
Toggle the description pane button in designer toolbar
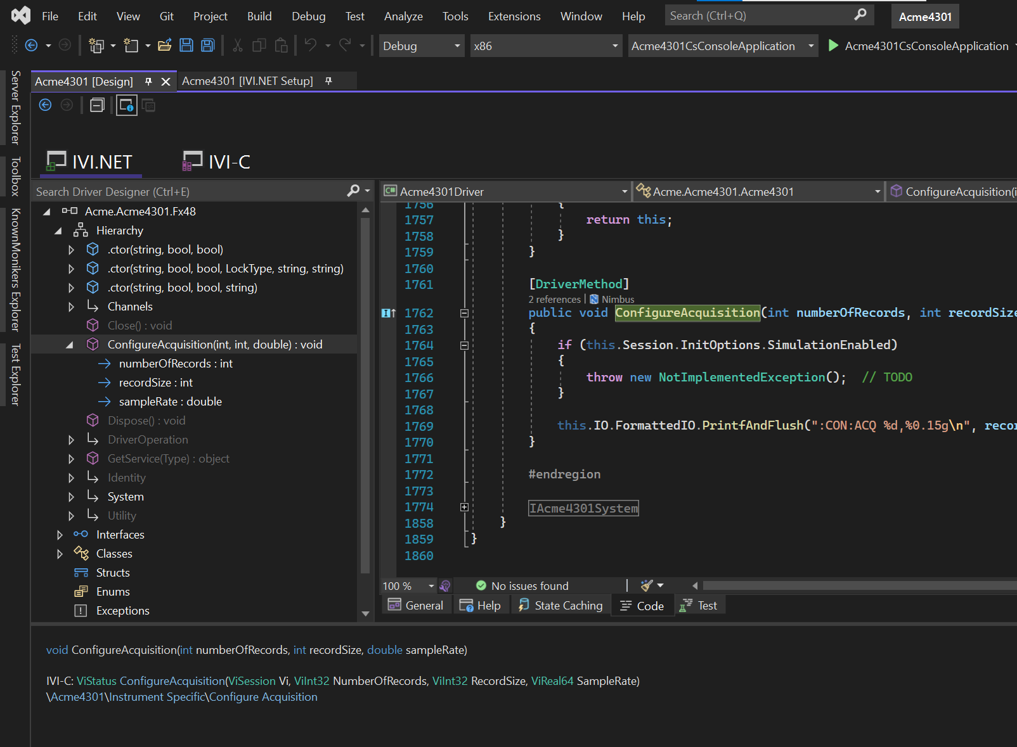pyautogui.click(x=127, y=105)
